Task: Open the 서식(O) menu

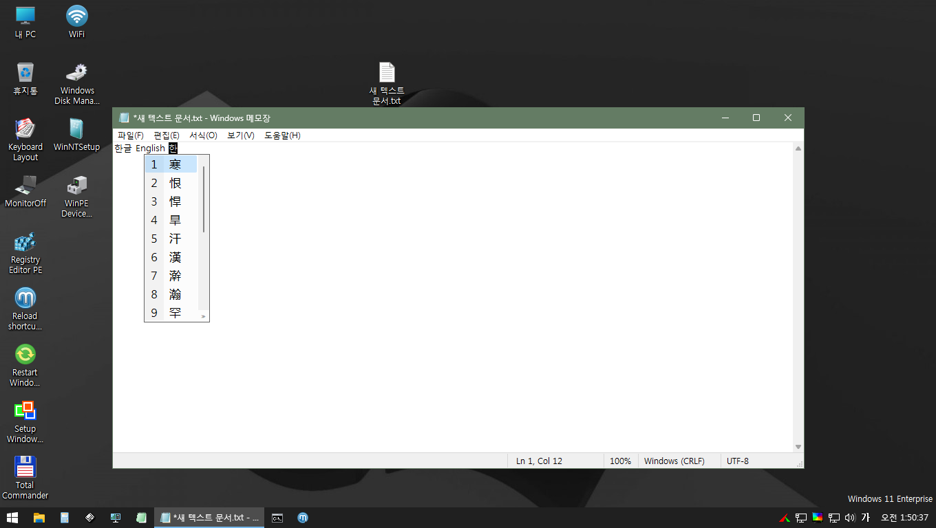Action: [203, 135]
